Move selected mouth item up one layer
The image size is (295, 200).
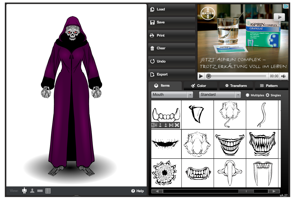160,125
